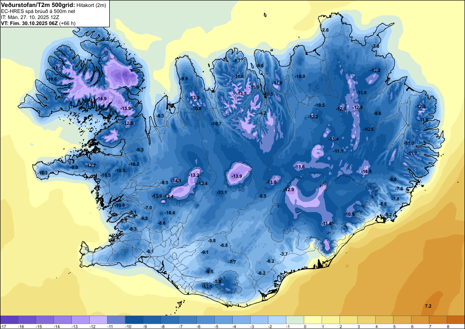The height and width of the screenshot is (329, 465).
Task: Select the -12.9 temperature value
Action: [x=289, y=190]
